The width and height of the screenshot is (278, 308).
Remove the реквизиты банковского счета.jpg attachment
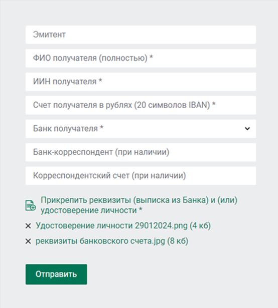tap(28, 241)
